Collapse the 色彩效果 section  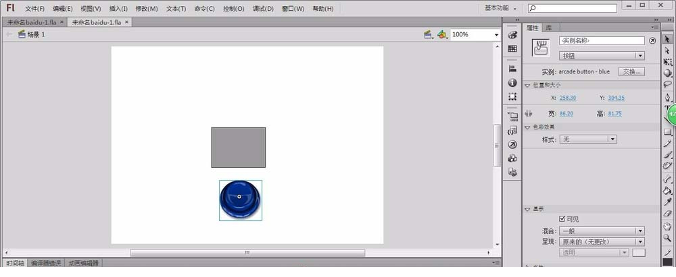pyautogui.click(x=527, y=127)
